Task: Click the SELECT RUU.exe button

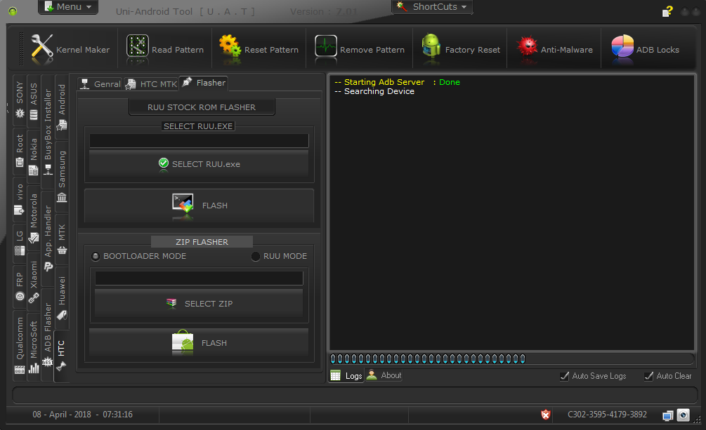Action: click(199, 163)
